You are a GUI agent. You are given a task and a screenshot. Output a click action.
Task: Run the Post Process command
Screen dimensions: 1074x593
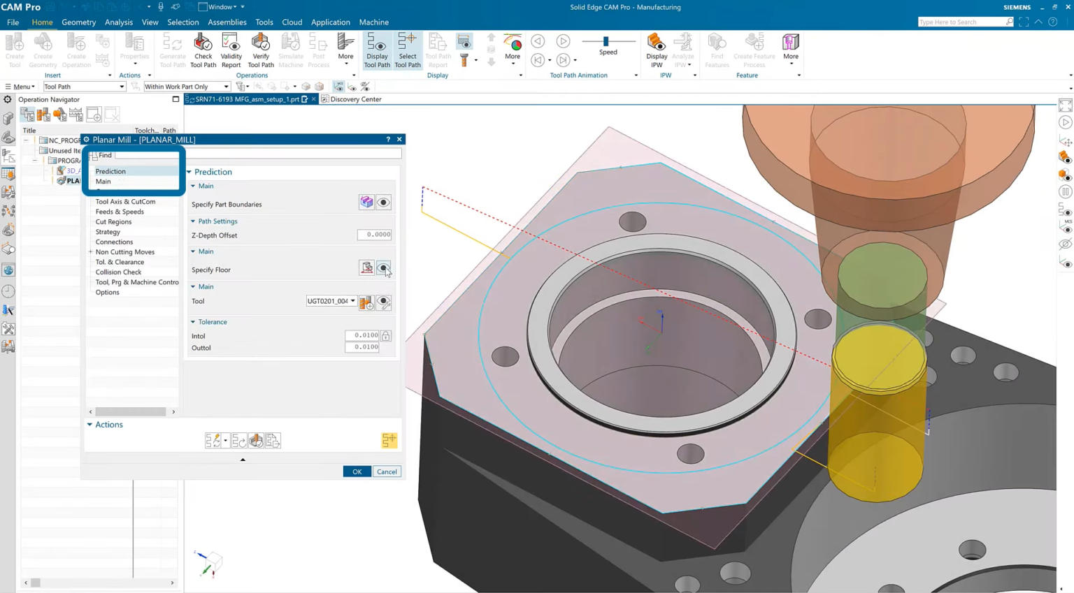(318, 46)
